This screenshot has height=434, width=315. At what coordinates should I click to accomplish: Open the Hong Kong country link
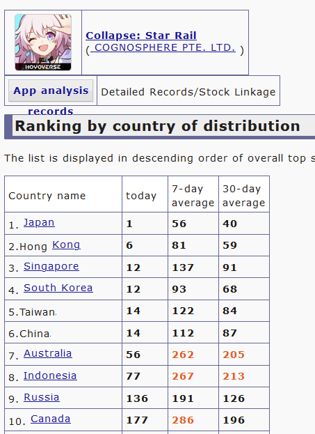[66, 245]
